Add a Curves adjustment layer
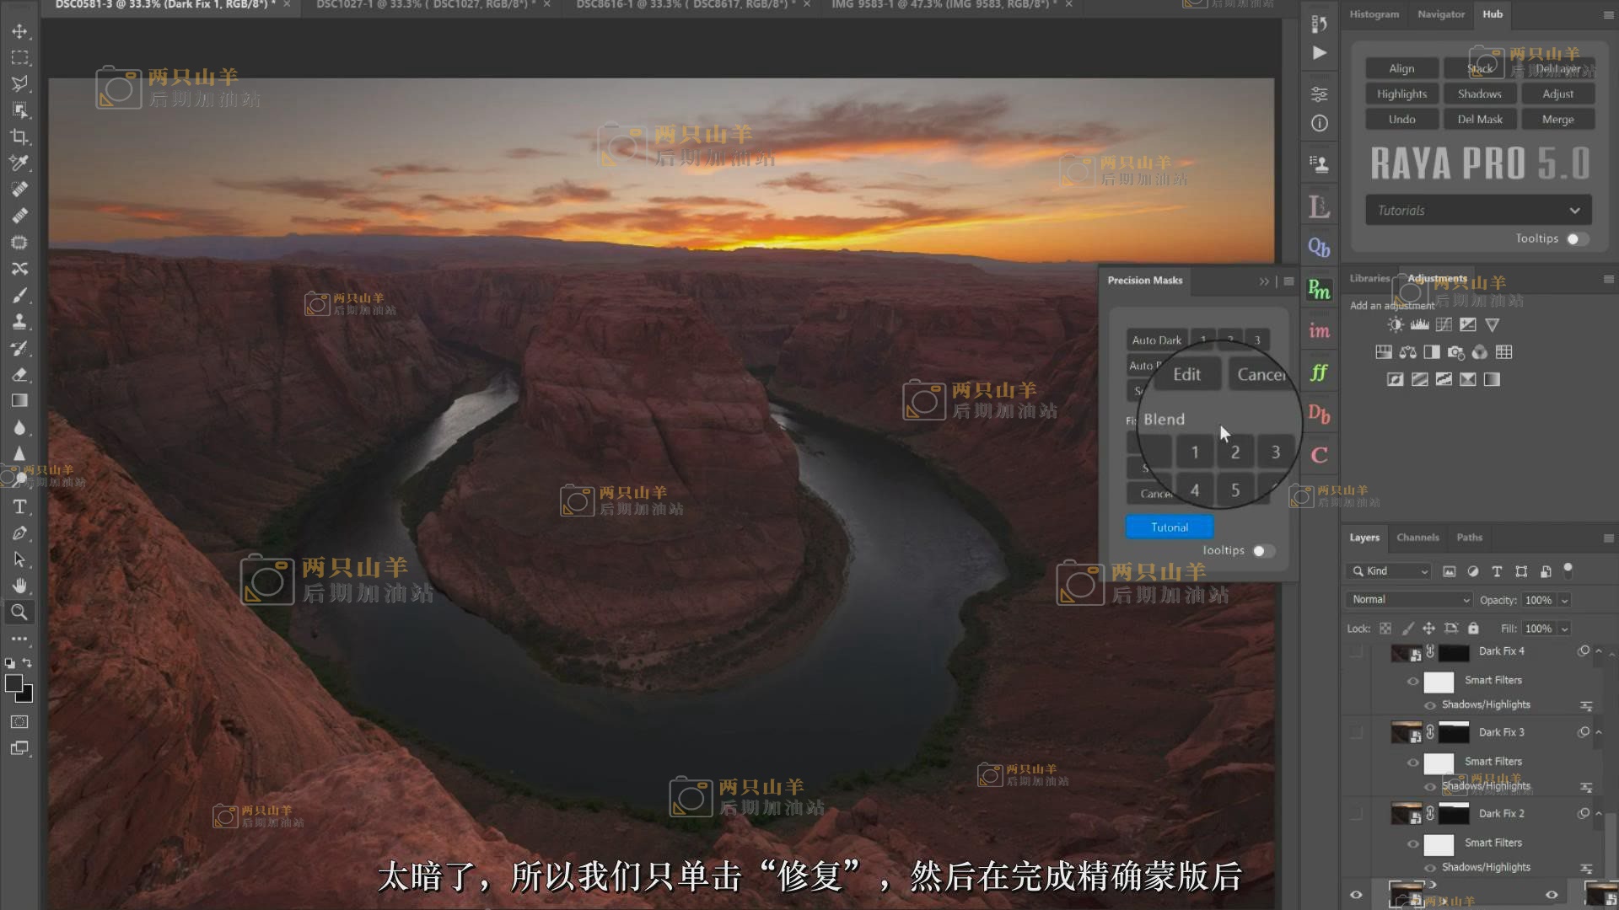The width and height of the screenshot is (1619, 910). tap(1444, 325)
